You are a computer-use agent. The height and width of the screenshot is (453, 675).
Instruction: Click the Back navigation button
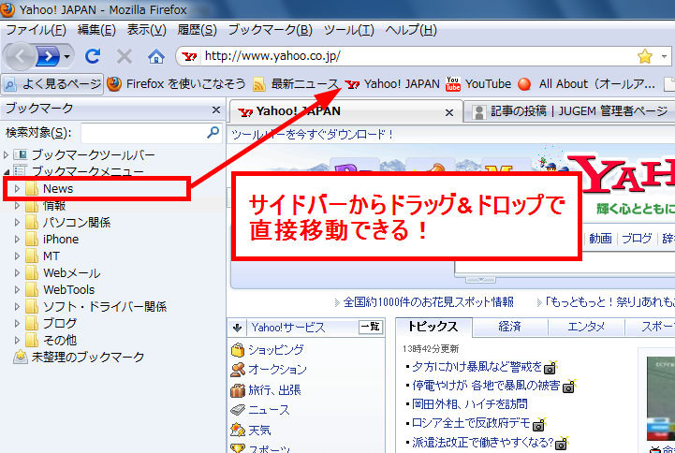[x=20, y=56]
